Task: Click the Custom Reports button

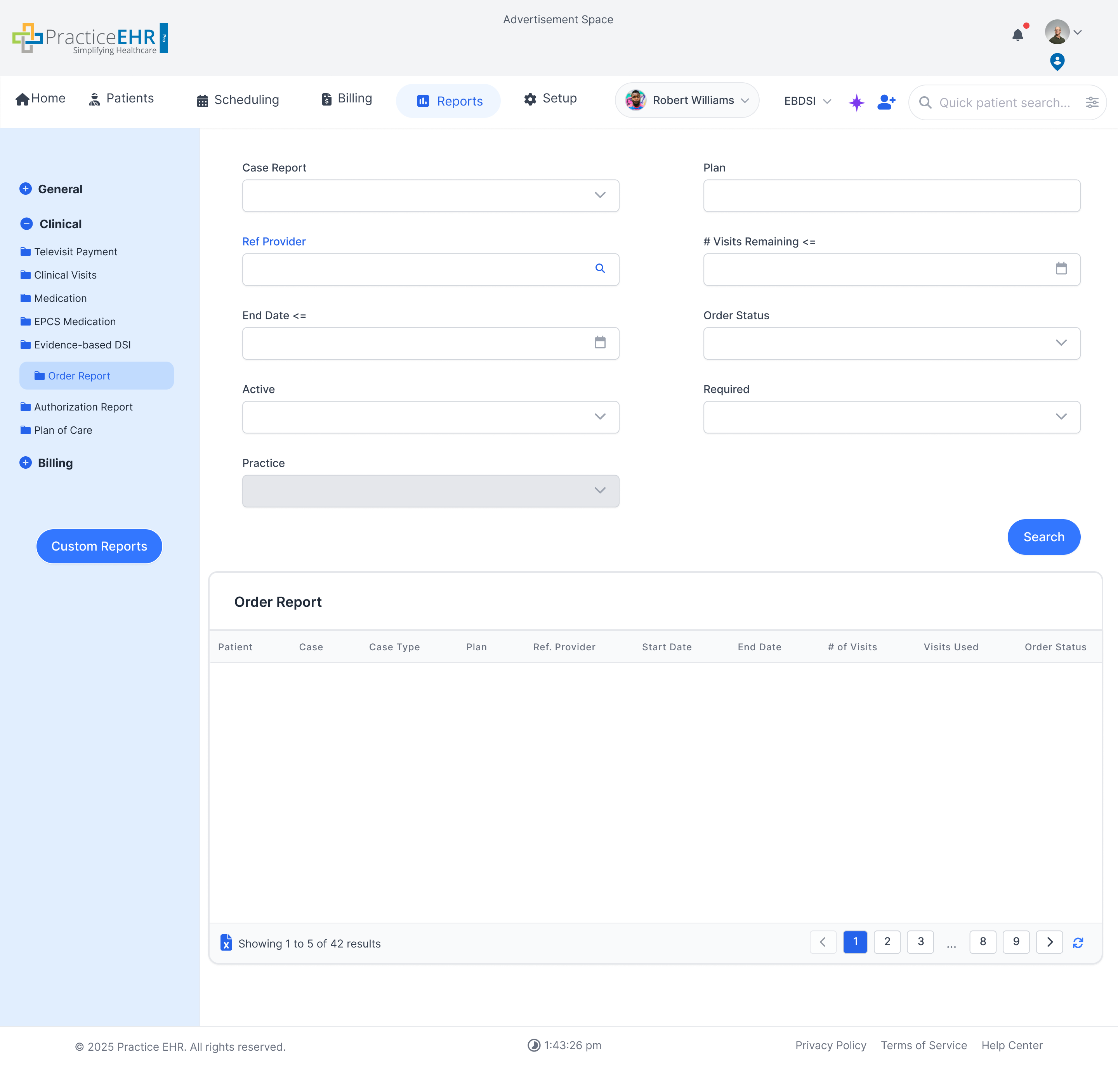Action: tap(99, 546)
